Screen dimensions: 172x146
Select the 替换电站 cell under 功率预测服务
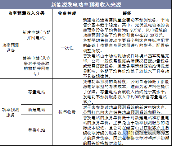(x=37, y=130)
